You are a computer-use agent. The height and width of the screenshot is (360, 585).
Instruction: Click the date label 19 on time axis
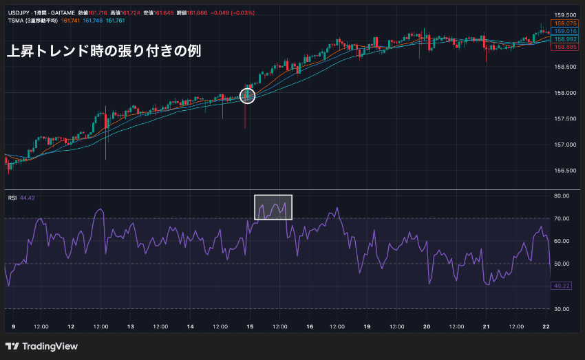click(x=367, y=326)
